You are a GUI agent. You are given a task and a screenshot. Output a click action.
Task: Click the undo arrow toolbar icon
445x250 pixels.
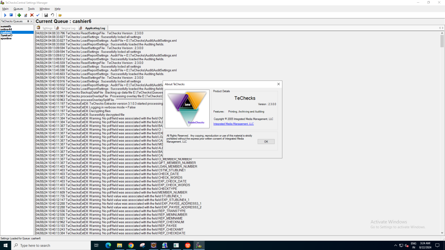52,15
